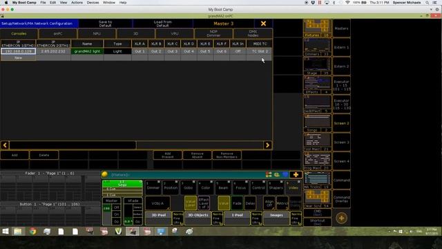
Task: Open Prog Macr view thumbnail
Action: (x=317, y=161)
